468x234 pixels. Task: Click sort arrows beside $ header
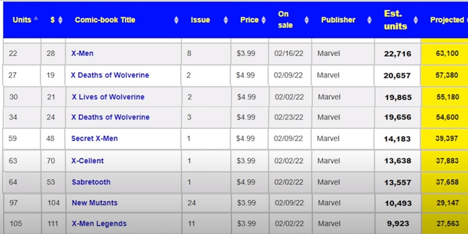(60, 20)
